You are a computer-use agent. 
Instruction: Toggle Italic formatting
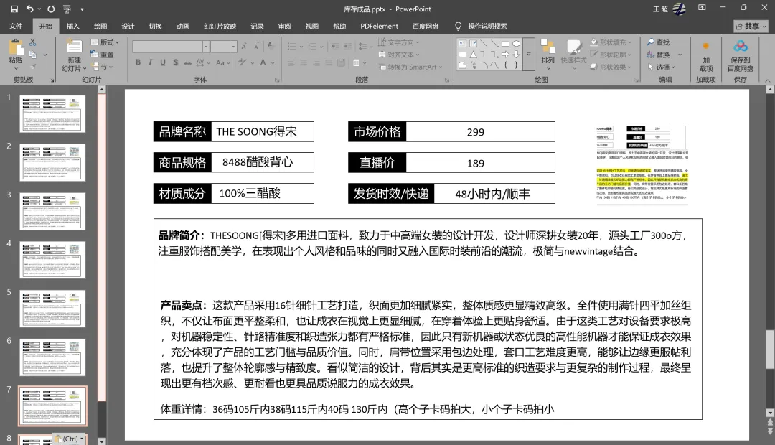coord(151,62)
